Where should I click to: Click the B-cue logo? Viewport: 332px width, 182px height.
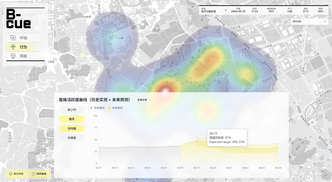point(19,19)
